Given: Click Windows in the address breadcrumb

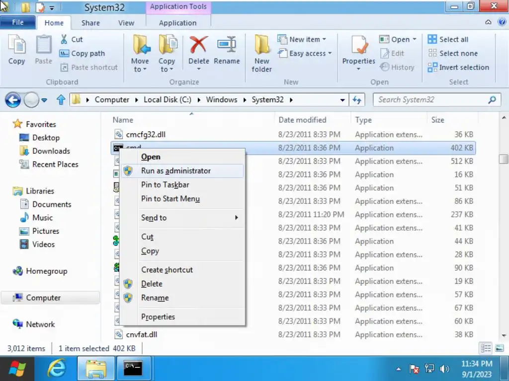Looking at the screenshot, I should (222, 100).
